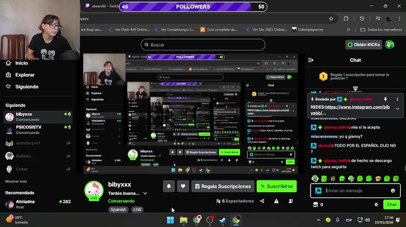This screenshot has height=227, width=406.
Task: Open the Windows Start menu
Action: tap(170, 220)
